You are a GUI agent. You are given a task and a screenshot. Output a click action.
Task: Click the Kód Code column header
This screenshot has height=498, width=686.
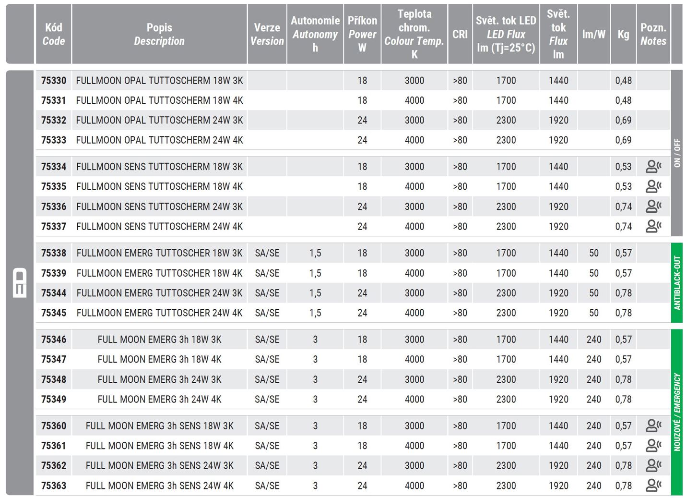[53, 34]
